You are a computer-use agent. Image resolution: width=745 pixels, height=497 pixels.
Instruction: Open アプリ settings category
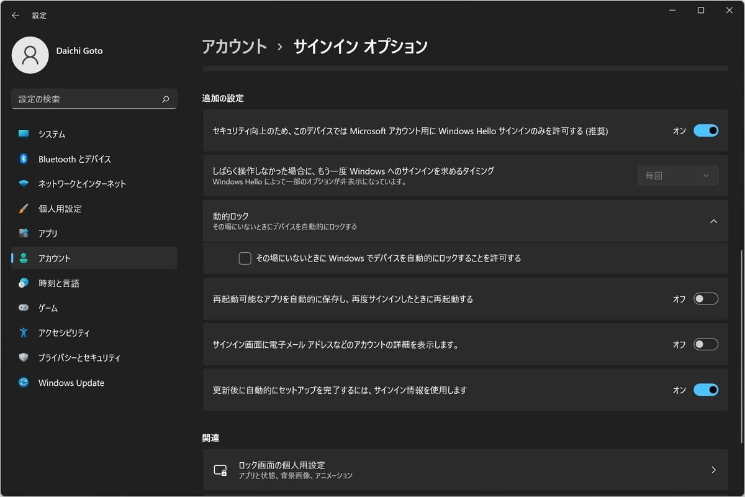click(x=94, y=234)
